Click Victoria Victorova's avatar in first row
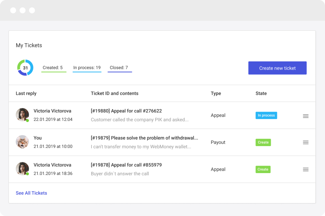Viewport: 325px width, 216px height. pos(22,115)
